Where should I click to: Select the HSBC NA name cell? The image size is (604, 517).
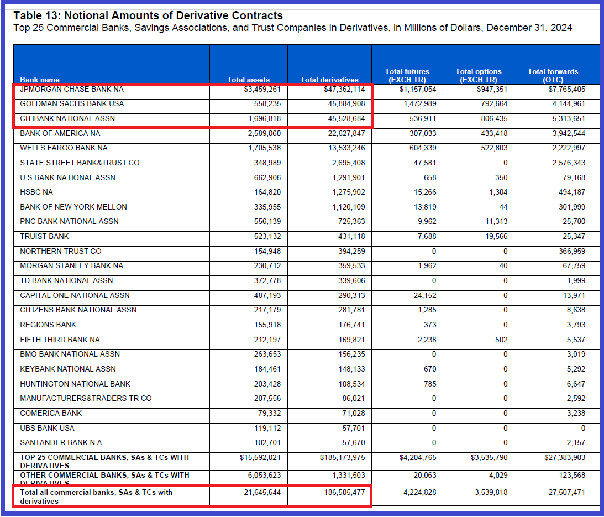(36, 192)
